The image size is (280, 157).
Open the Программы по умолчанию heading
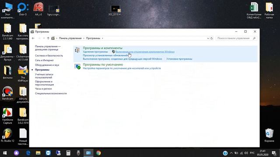[x=103, y=65]
